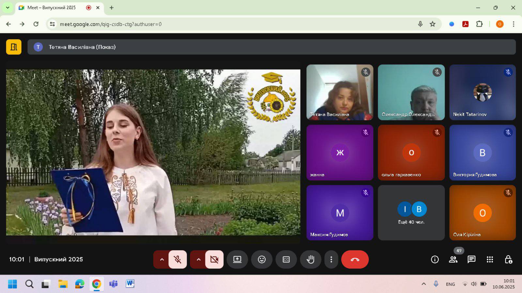Show the participants list panel
522x293 pixels.
coord(453,259)
